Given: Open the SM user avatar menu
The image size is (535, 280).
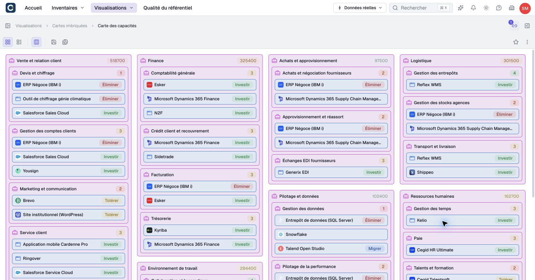Looking at the screenshot, I should click(x=525, y=8).
